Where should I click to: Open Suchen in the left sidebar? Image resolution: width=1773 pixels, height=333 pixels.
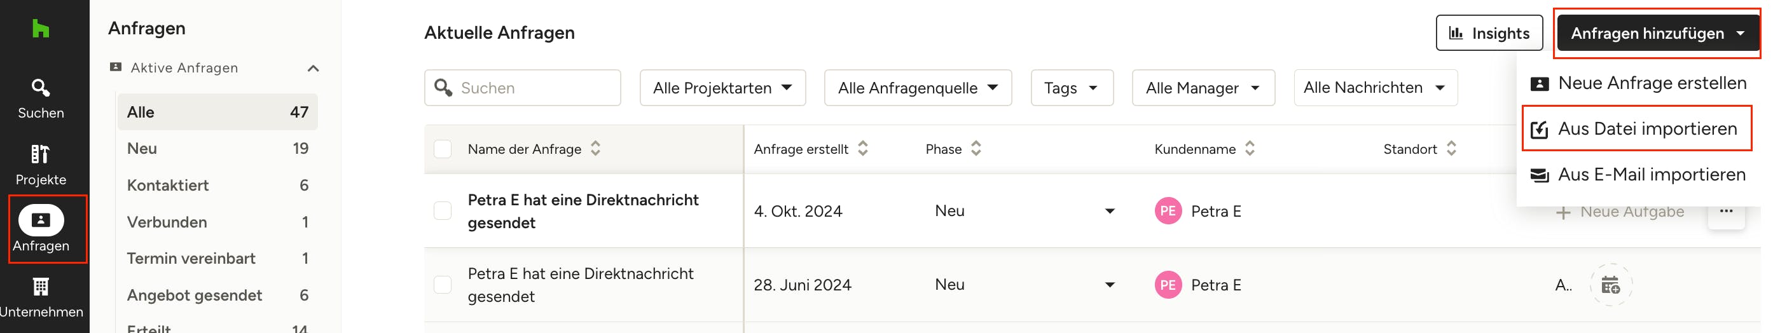tap(41, 99)
